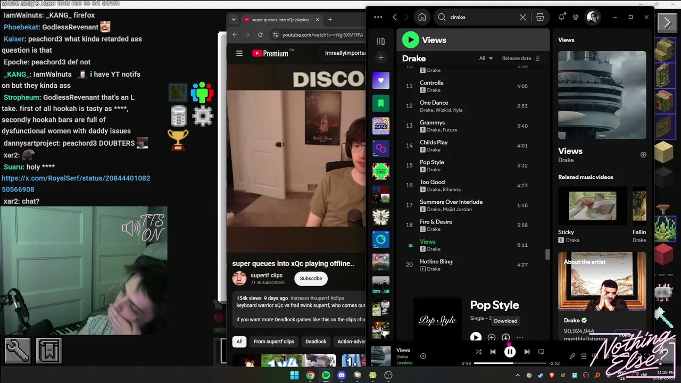This screenshot has height=383, width=681.
Task: Open browser tab search dropdown
Action: (234, 20)
